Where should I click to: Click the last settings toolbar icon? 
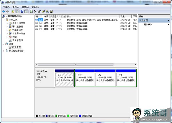[x=51, y=11]
